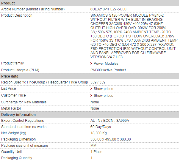
Task: Click the AL : N / ECCN : 3A999A value
Action: (x=109, y=121)
